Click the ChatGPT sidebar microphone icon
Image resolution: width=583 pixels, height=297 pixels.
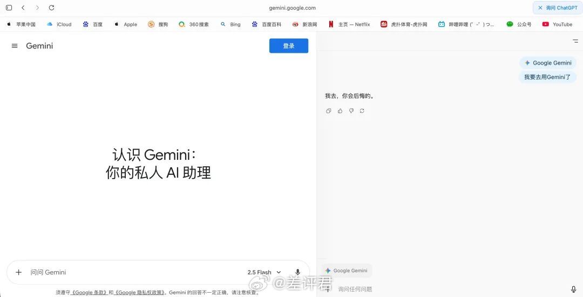[574, 289]
